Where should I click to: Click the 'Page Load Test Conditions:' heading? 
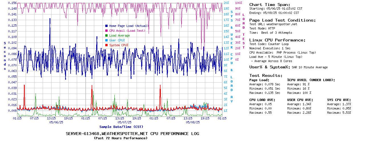tap(282, 20)
